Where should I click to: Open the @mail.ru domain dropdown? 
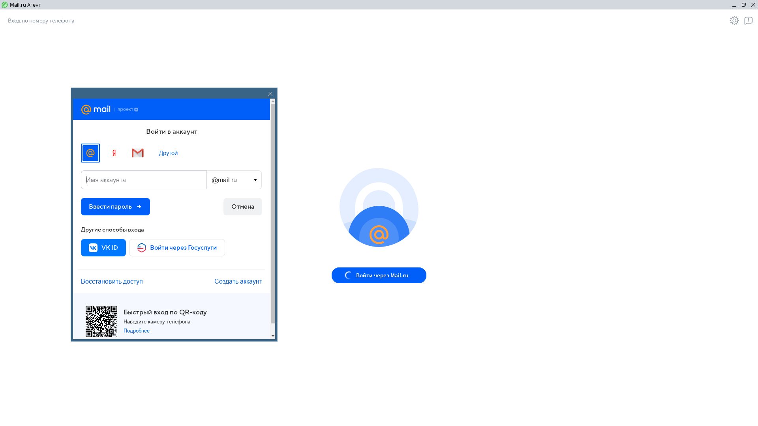(x=234, y=180)
